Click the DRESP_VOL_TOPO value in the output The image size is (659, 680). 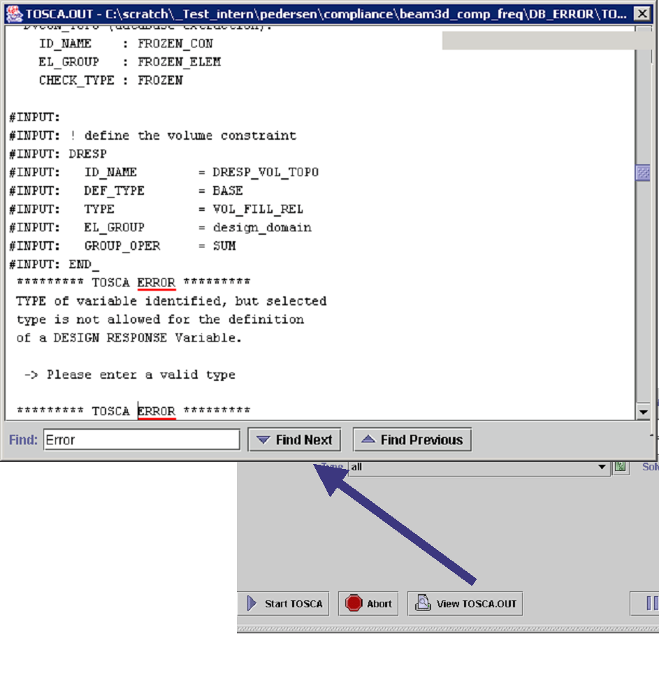[266, 172]
